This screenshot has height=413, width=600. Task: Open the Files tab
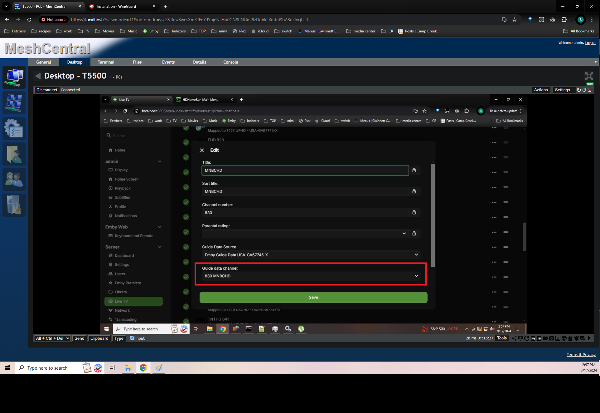point(137,62)
